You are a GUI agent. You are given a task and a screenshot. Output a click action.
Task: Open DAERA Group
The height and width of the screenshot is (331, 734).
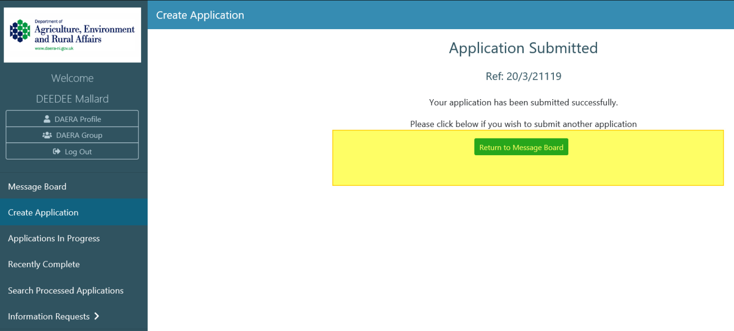(72, 135)
